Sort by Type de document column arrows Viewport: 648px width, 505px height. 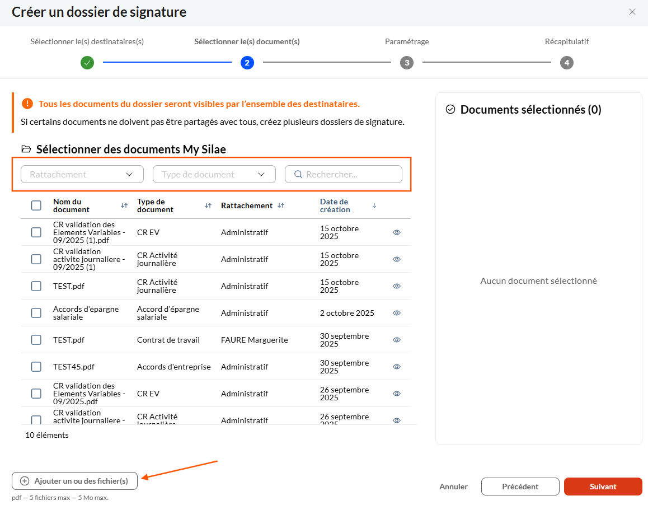[208, 205]
